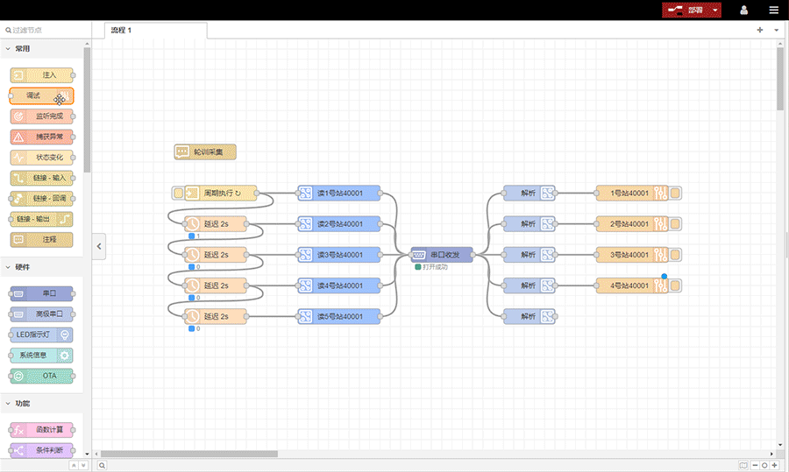Select the 周期执行 inject node
This screenshot has width=789, height=472.
[221, 194]
